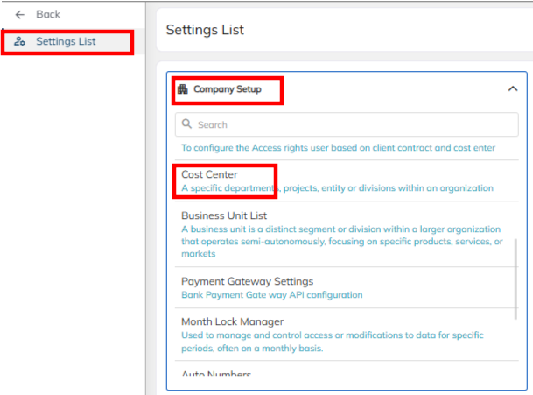Go back using the Back label
533x395 pixels.
click(48, 15)
